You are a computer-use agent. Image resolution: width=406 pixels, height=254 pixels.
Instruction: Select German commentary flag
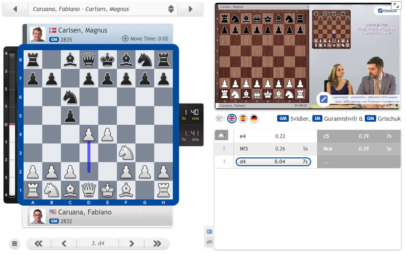[254, 119]
